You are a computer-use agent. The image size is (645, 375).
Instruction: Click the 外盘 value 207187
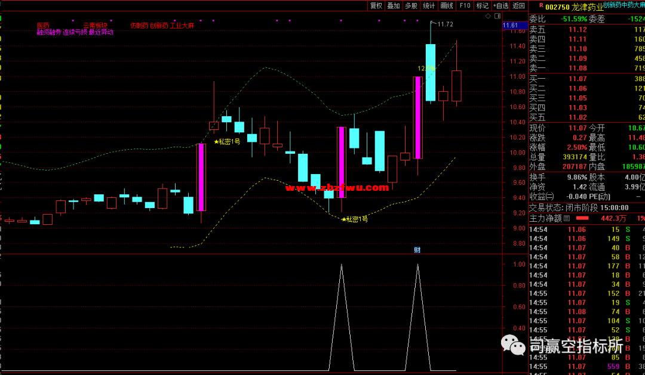(x=575, y=167)
